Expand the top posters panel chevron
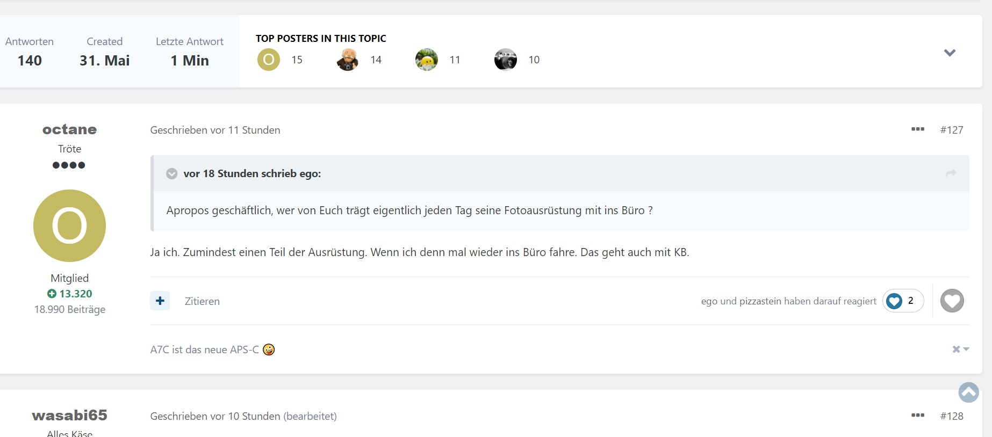The image size is (992, 437). click(x=950, y=53)
